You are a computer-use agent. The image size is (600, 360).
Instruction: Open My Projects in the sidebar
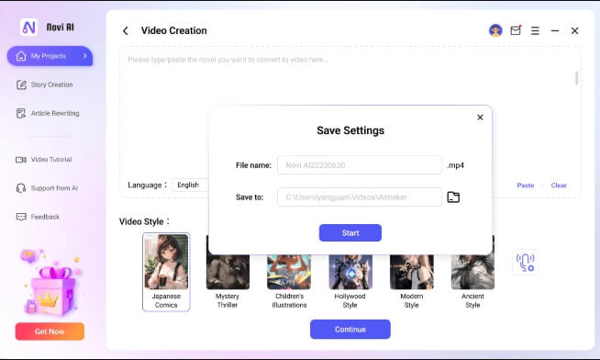coord(50,56)
